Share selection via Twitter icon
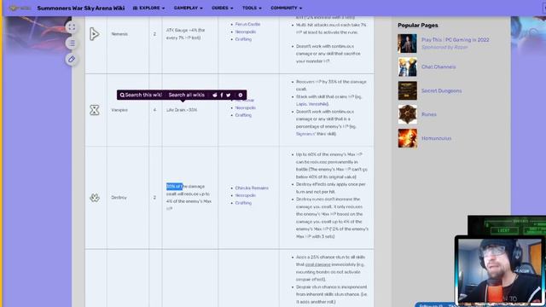This screenshot has height=307, width=546. 229,95
